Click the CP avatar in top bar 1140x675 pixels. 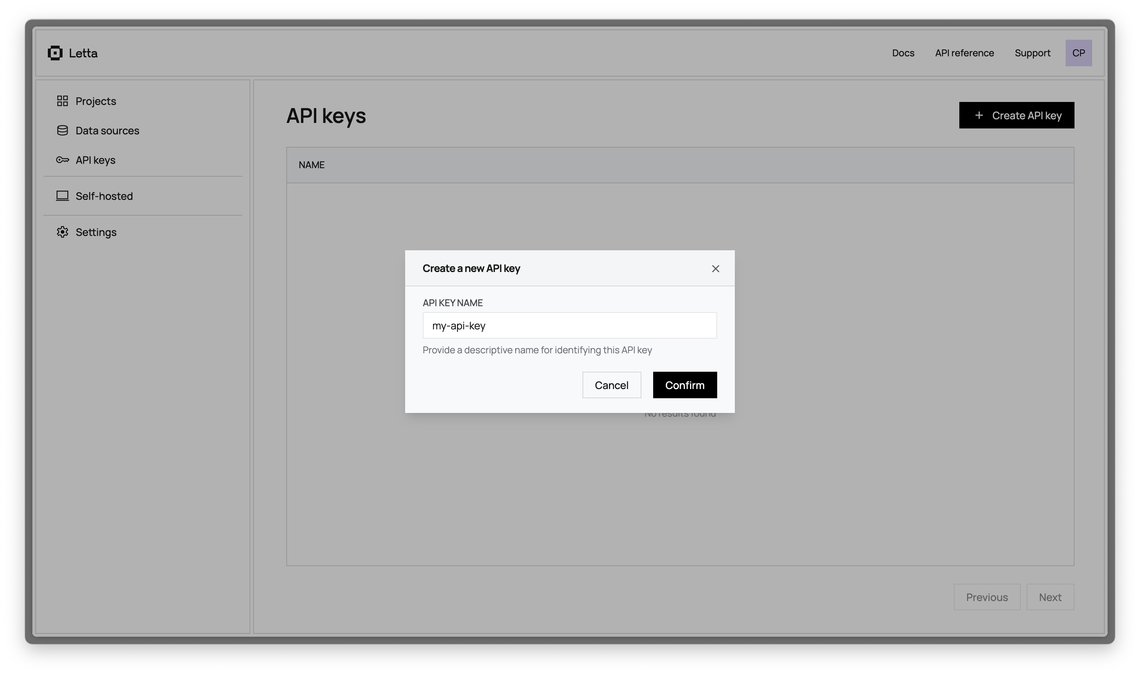1079,53
